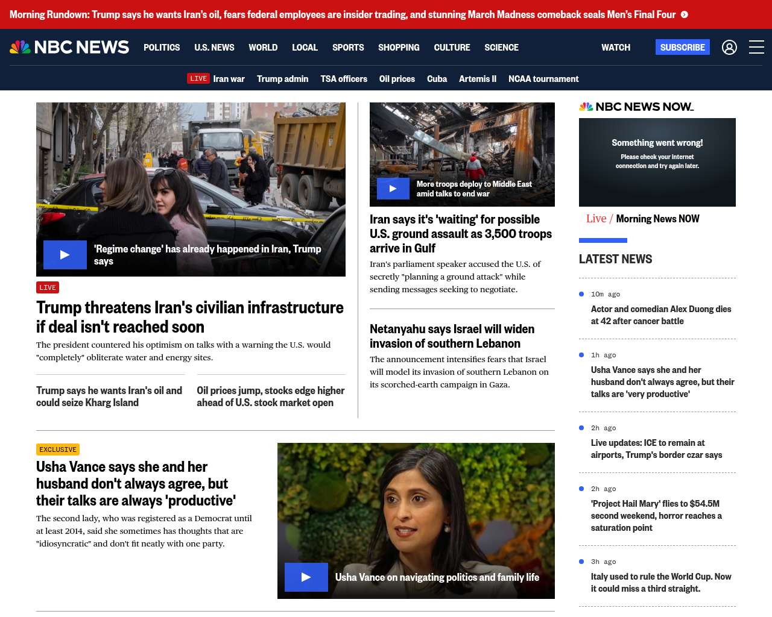Select the Artemis II trending topic
Screen dimensions: 772x617
click(477, 78)
